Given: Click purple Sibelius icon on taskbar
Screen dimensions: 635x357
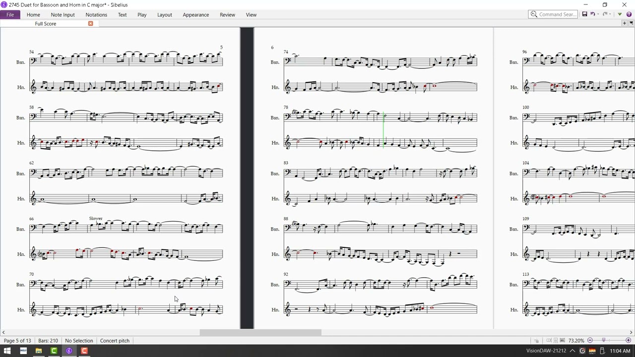Looking at the screenshot, I should coord(69,351).
